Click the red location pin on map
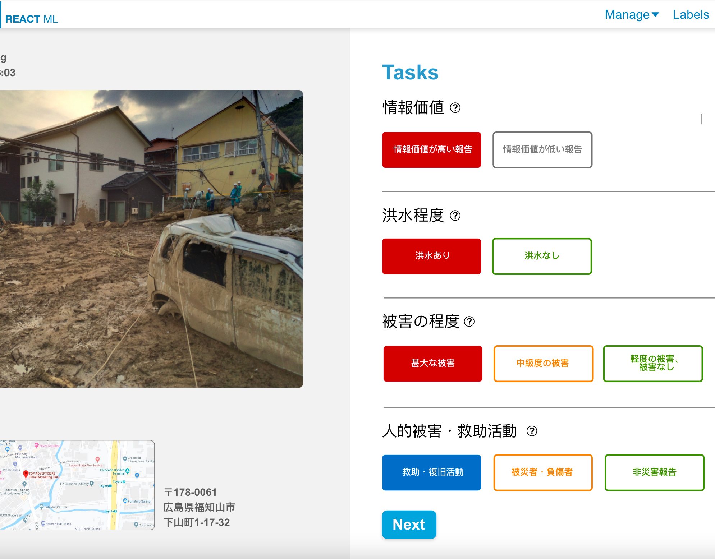The height and width of the screenshot is (559, 715). tap(26, 474)
